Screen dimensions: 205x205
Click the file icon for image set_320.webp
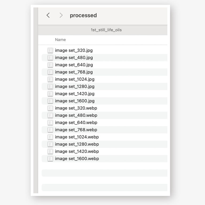[x=50, y=108]
